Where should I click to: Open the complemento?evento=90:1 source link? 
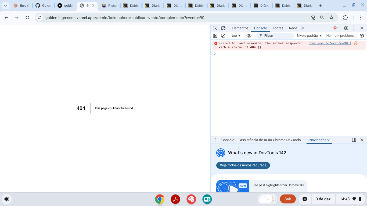point(330,43)
